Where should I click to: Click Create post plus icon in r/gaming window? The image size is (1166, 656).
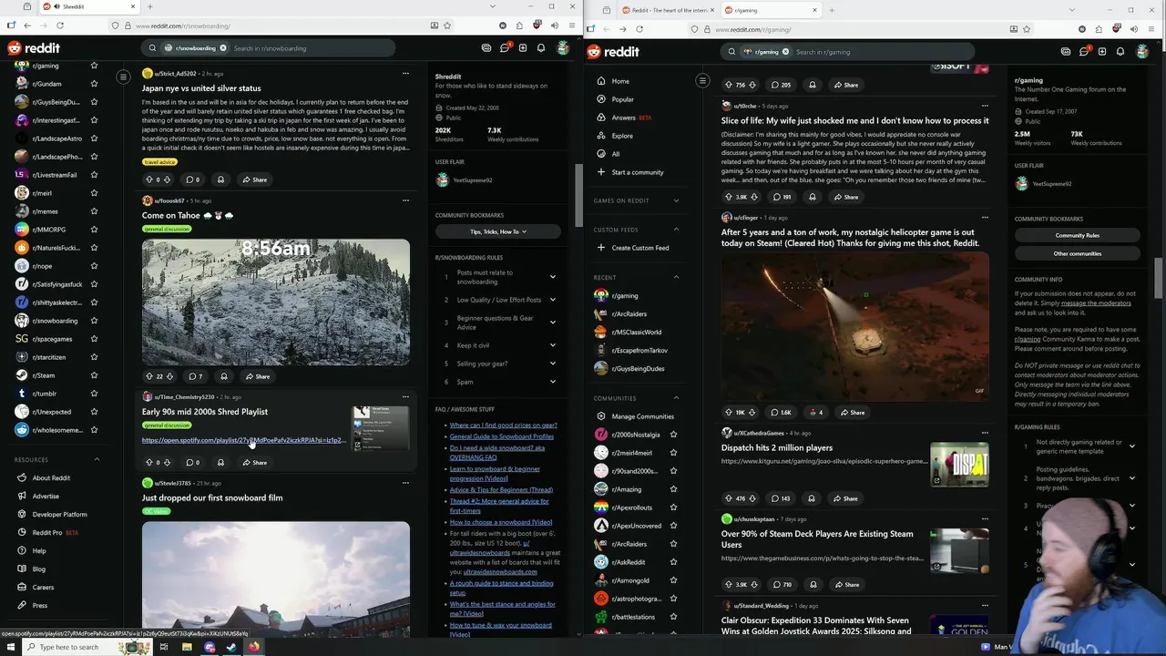point(1102,52)
